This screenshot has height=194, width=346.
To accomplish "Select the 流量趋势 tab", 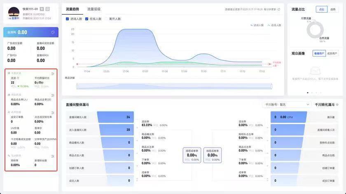I will coord(72,9).
